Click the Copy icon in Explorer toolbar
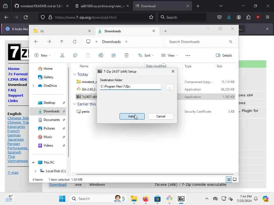 [x=75, y=56]
